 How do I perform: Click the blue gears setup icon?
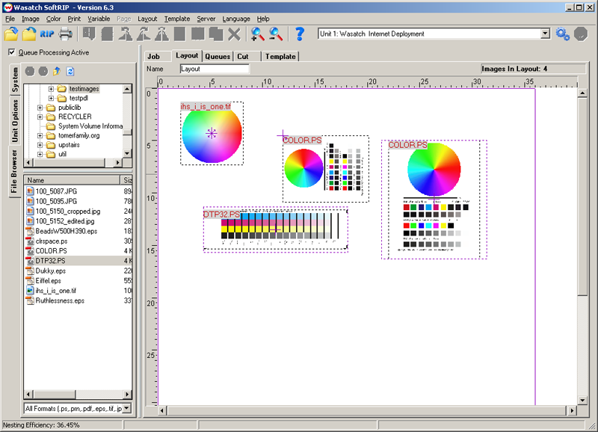563,34
